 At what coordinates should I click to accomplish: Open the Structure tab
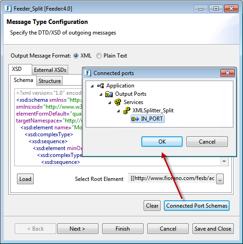coord(50,81)
